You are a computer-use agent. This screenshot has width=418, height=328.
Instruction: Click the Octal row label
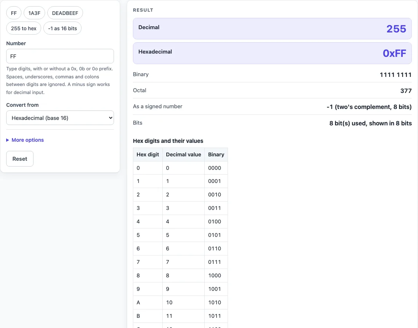[x=140, y=90]
